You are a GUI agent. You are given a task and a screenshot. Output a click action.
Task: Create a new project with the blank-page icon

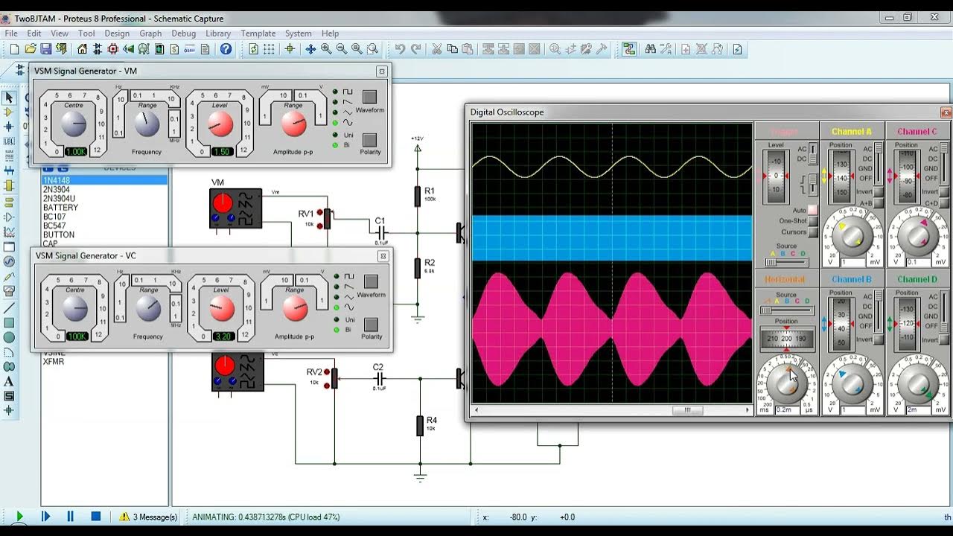click(14, 49)
